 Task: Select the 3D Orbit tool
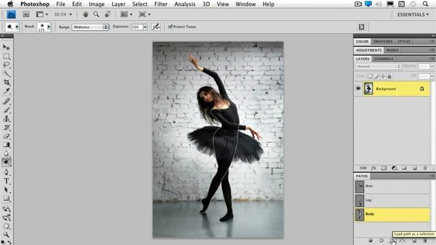click(x=6, y=217)
